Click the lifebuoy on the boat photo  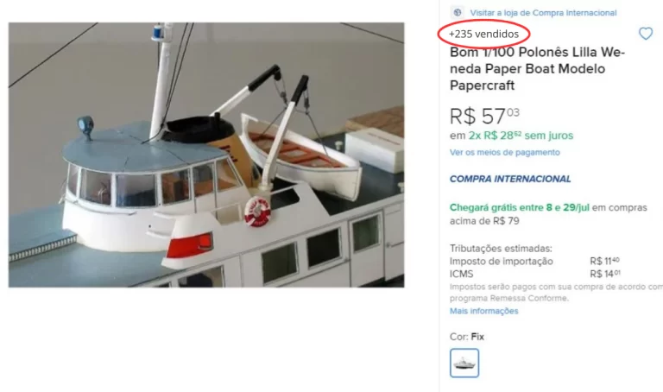257,211
